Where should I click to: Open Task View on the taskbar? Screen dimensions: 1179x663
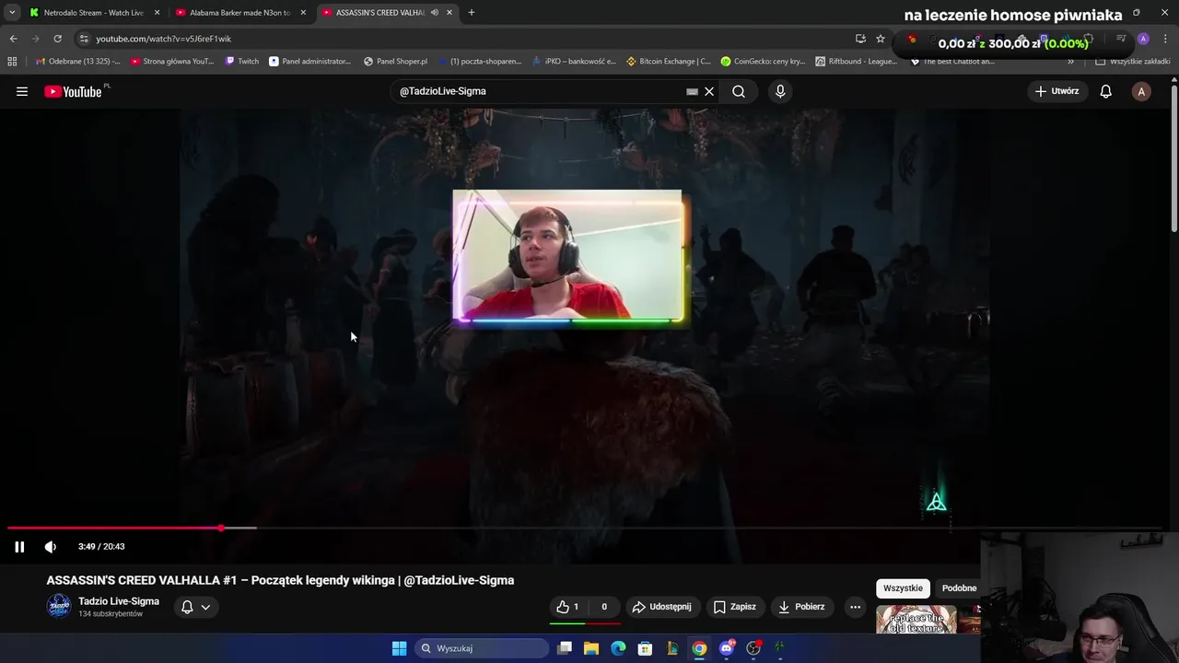click(565, 648)
